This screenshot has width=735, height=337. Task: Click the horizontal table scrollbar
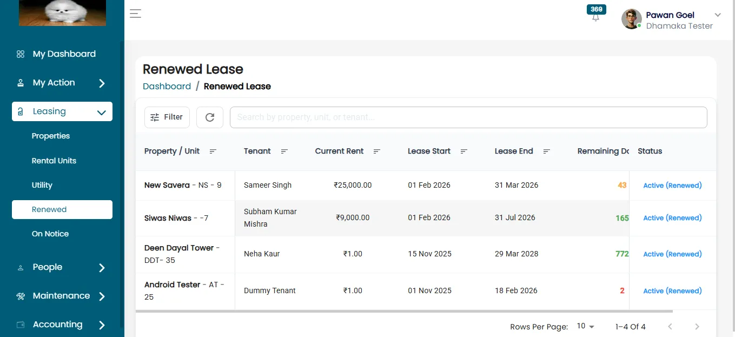[404, 312]
